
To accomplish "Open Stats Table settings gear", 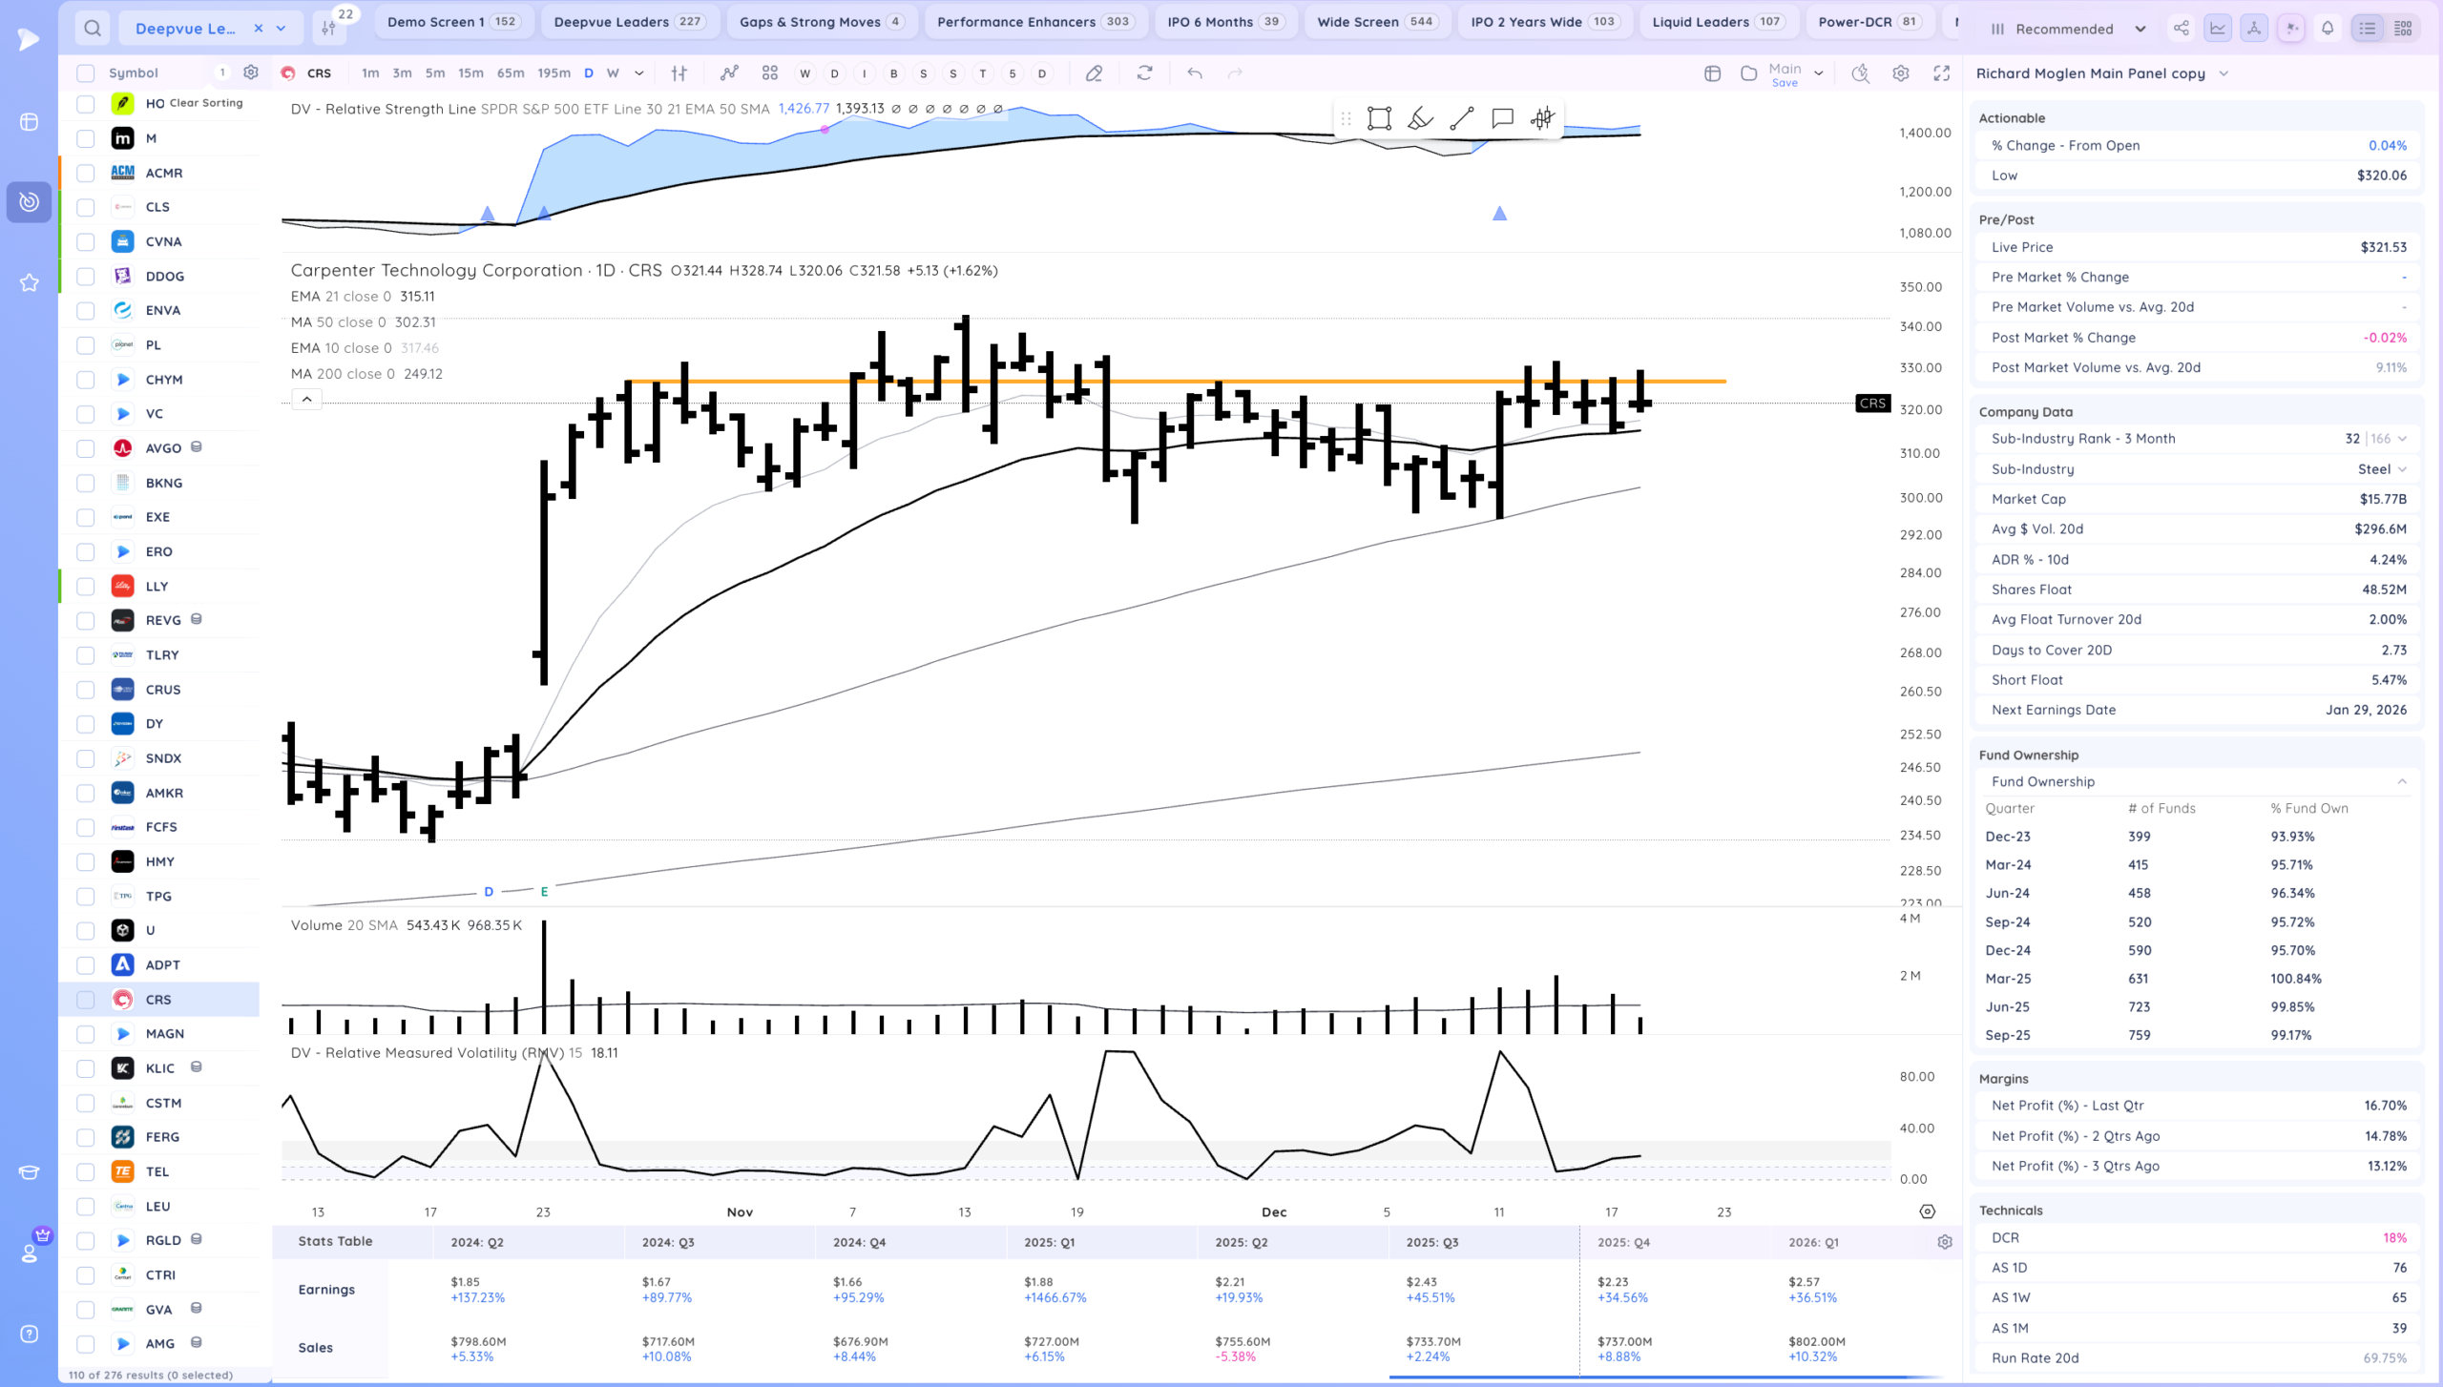I will tap(1944, 1242).
